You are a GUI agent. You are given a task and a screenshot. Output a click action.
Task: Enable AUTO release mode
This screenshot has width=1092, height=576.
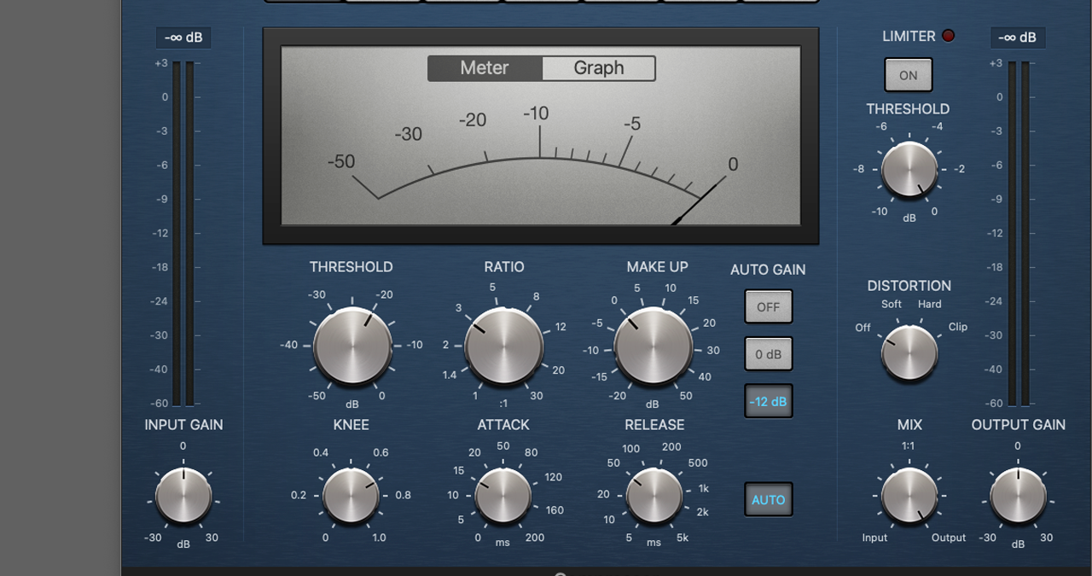click(x=768, y=500)
